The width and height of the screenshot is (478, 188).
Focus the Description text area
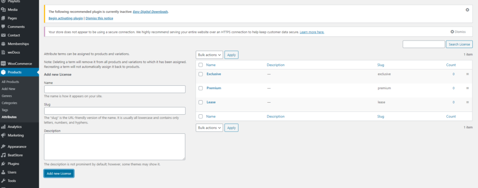tap(115, 146)
